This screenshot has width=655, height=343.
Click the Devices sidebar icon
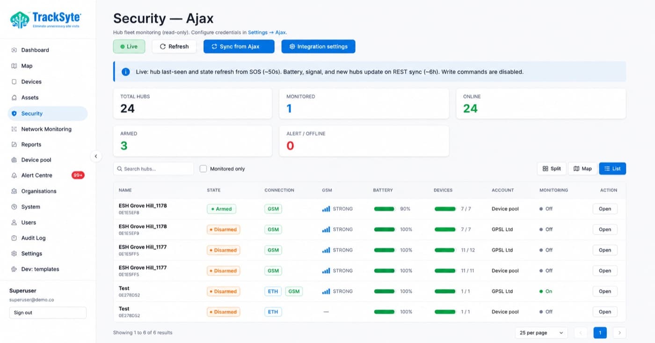coord(14,82)
